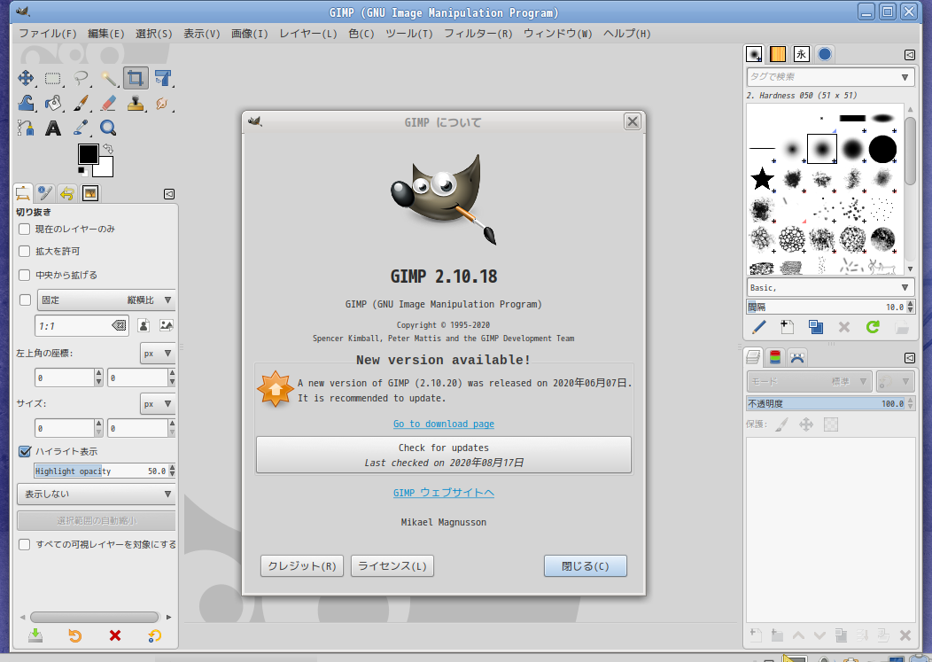Select the Color Picker tool
932x662 pixels.
tap(81, 128)
